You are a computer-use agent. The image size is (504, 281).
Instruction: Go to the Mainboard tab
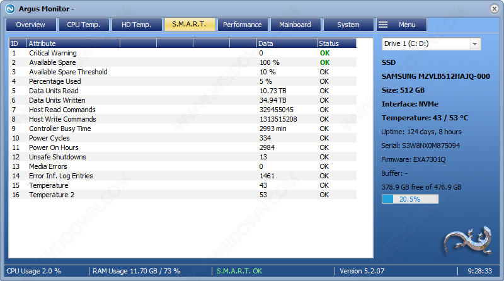[x=295, y=25]
